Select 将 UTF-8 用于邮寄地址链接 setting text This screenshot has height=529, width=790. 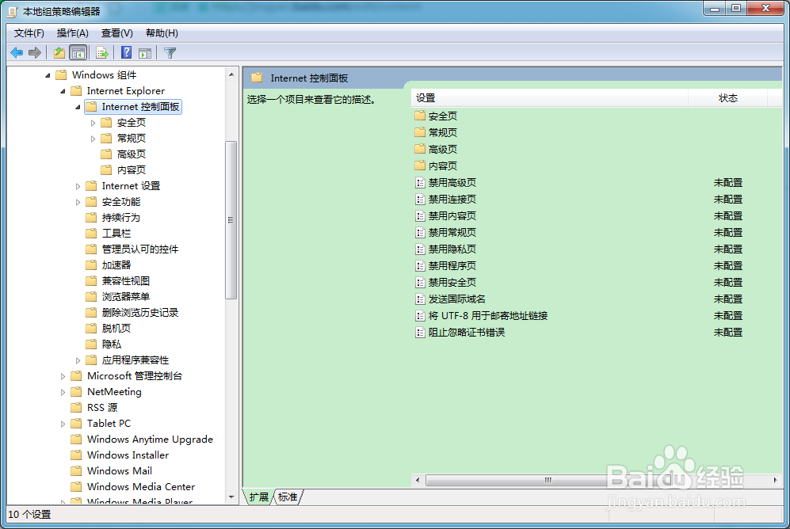[x=487, y=316]
